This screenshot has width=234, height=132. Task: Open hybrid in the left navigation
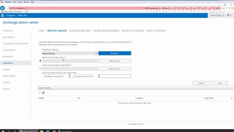tap(6, 89)
